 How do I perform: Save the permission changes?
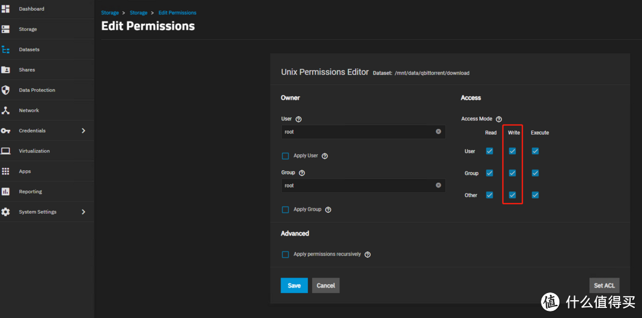click(x=294, y=285)
